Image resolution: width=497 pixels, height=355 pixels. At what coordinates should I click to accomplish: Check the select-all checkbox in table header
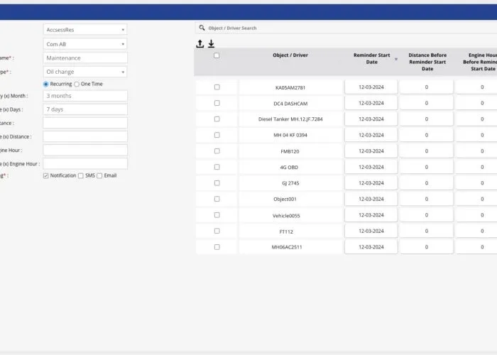[x=217, y=55]
